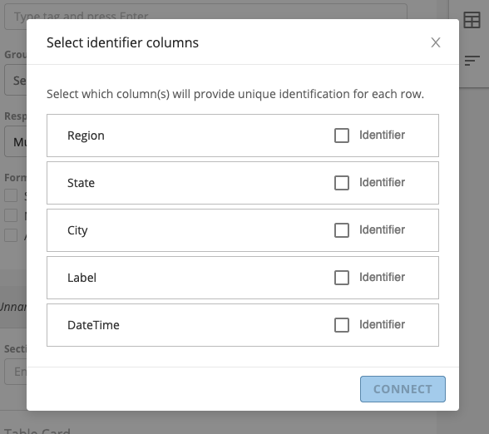This screenshot has height=434, width=489.
Task: Check the Label identifier checkbox
Action: tap(342, 278)
